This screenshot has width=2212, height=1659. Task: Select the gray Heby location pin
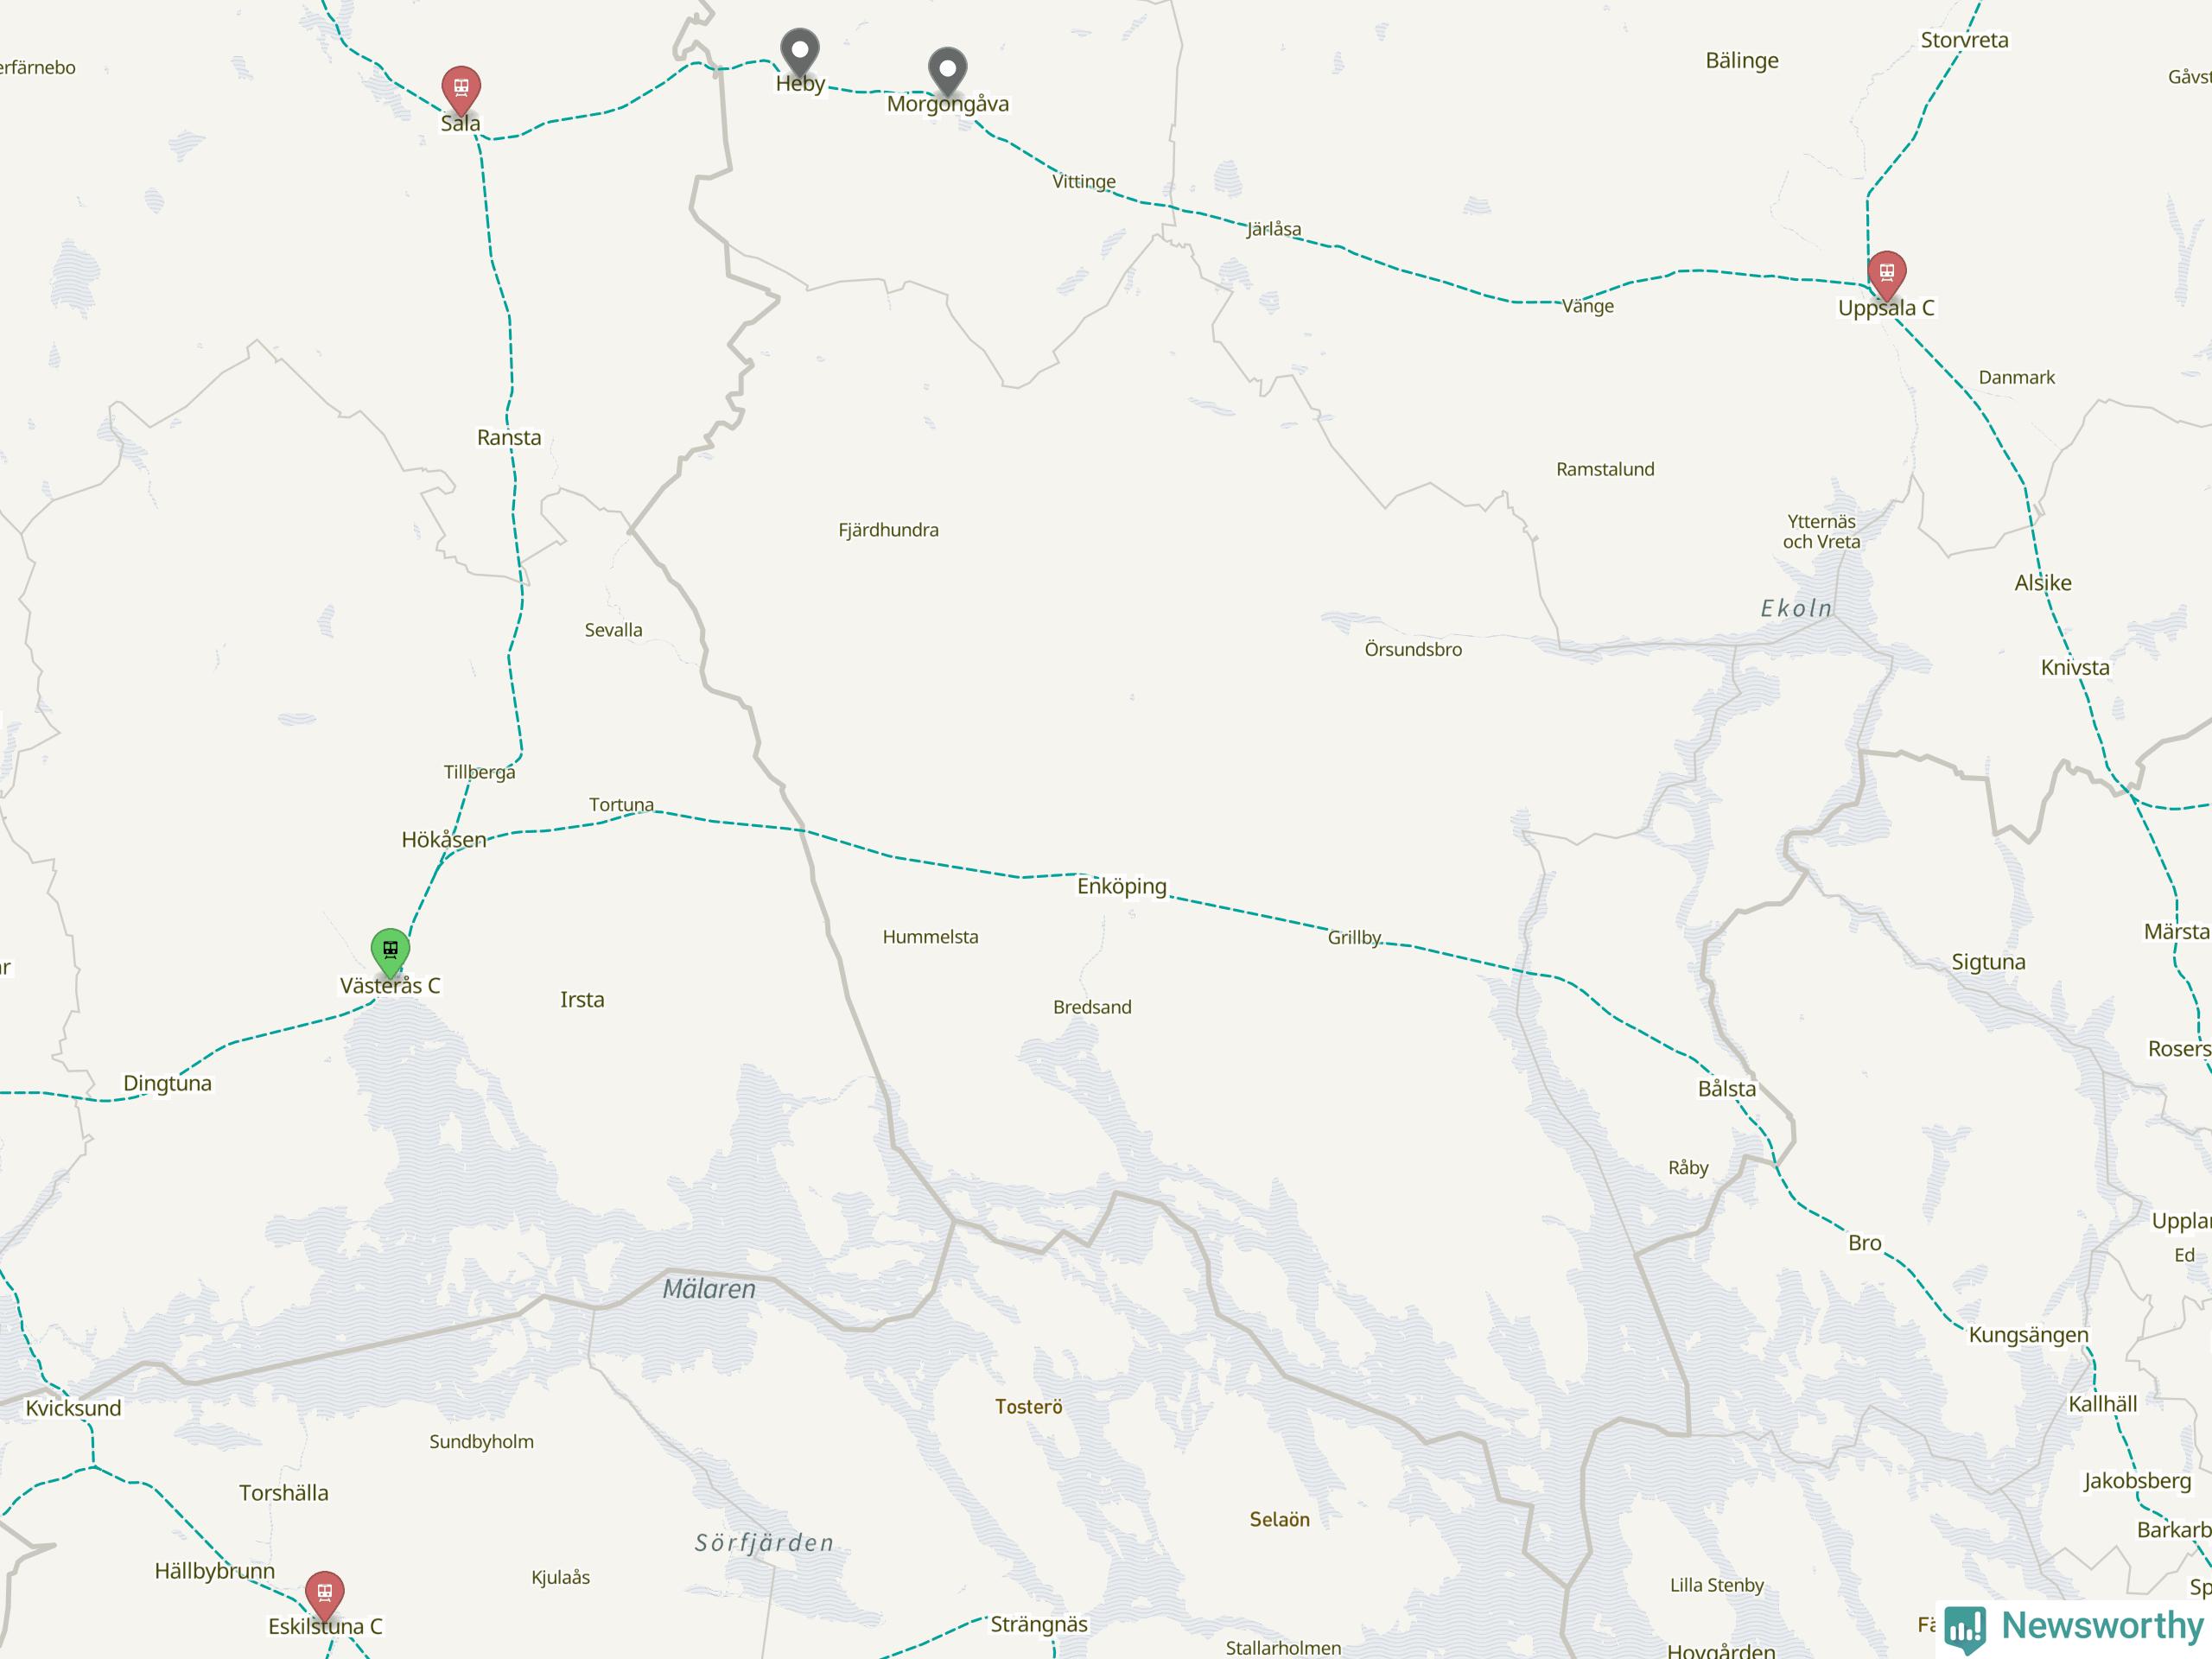[x=799, y=51]
